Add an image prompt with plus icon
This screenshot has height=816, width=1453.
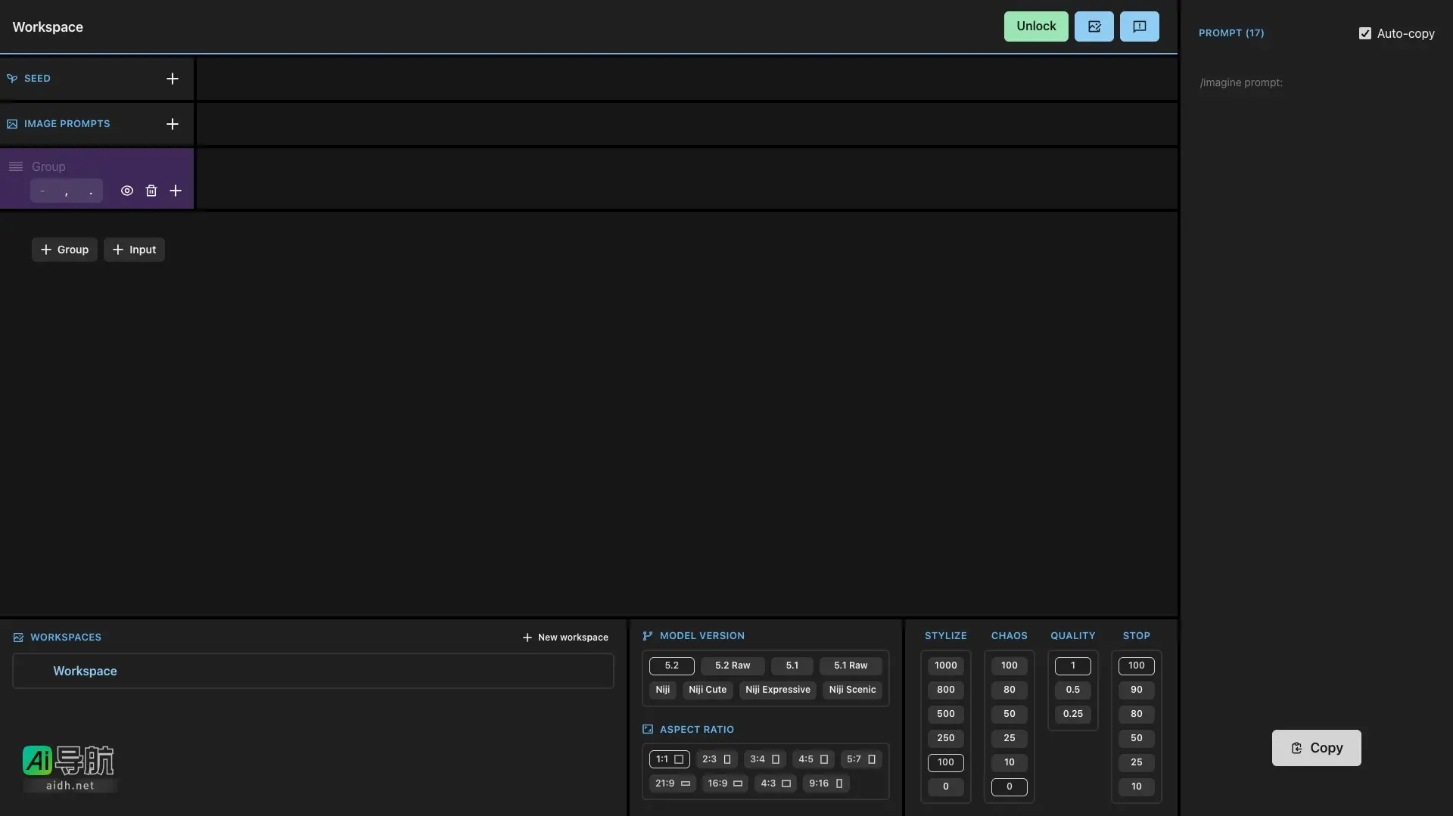(x=173, y=124)
